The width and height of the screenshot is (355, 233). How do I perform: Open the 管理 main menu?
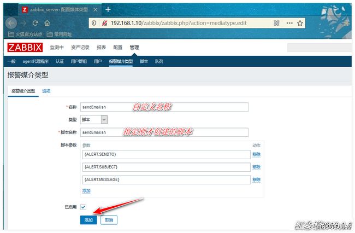click(134, 48)
